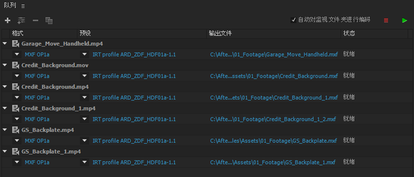Collapse the GS_Backplate.mp4 entry
Viewport: 414px width, 177px height.
tap(4, 130)
